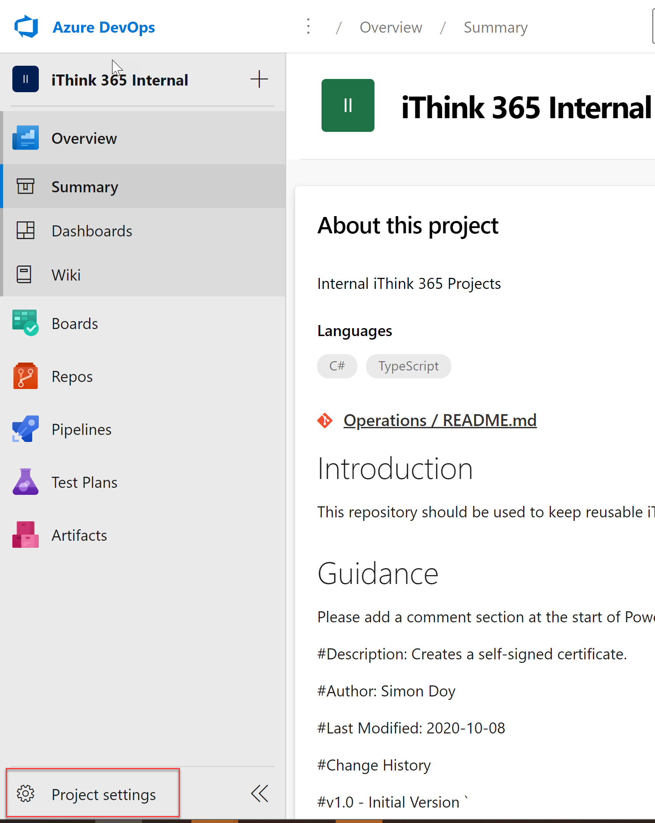Click the Azure DevOps logo icon

(x=26, y=27)
